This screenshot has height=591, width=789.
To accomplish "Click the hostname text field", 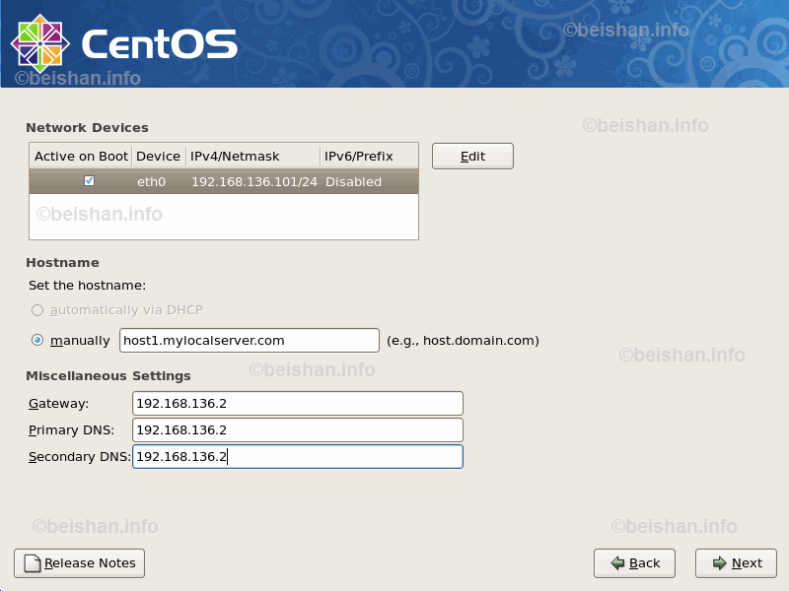I will click(249, 341).
